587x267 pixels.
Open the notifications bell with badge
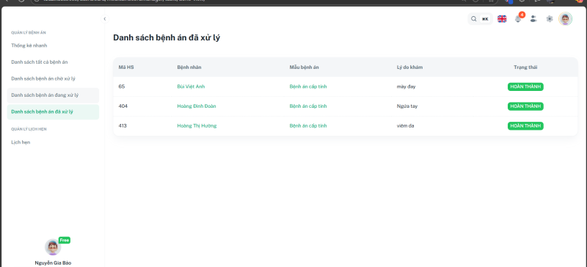click(518, 19)
